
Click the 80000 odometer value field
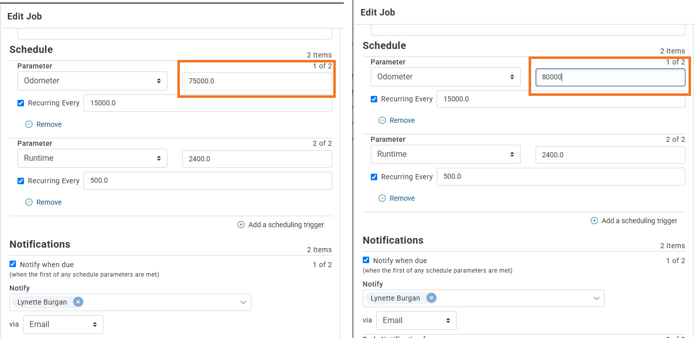611,77
